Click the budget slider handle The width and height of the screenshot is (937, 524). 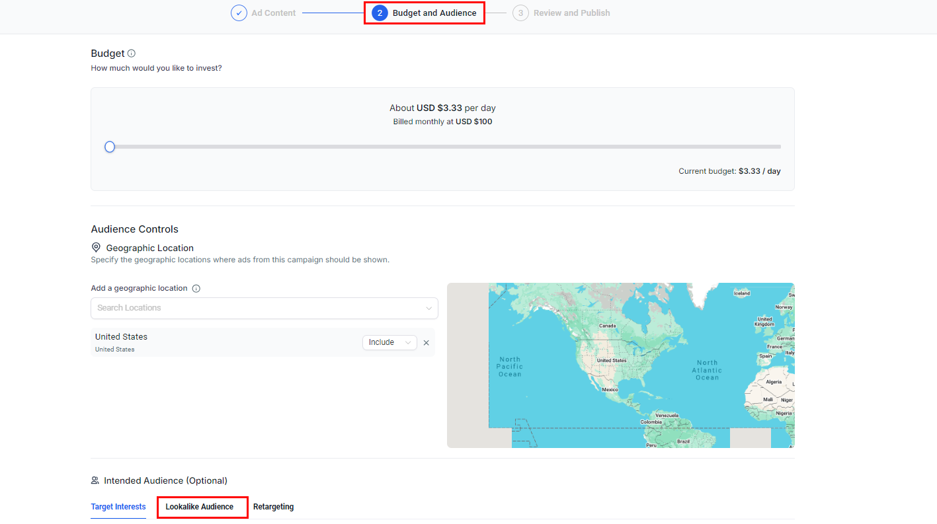coord(110,147)
